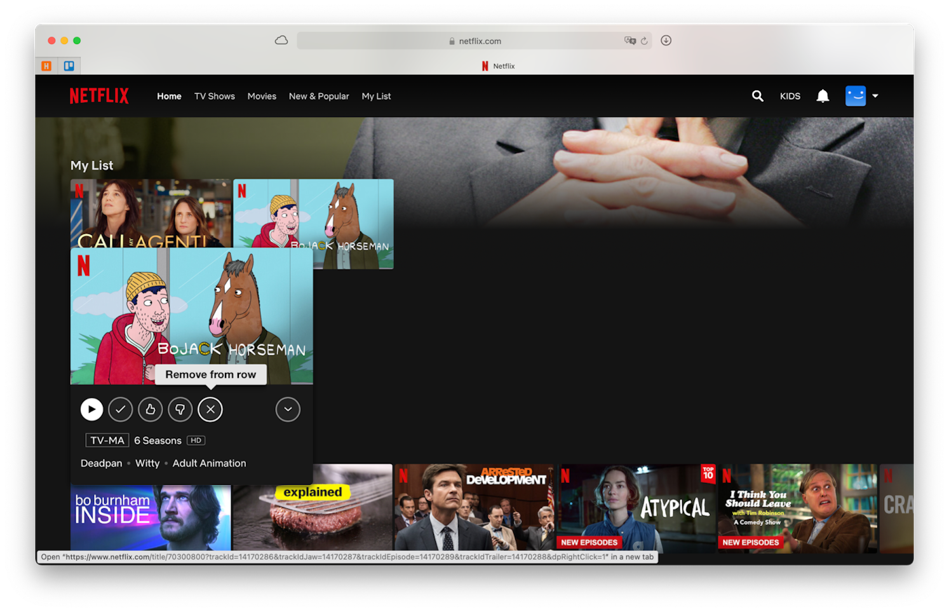Click the iCloud tab overview icon
The image size is (949, 612).
[281, 39]
